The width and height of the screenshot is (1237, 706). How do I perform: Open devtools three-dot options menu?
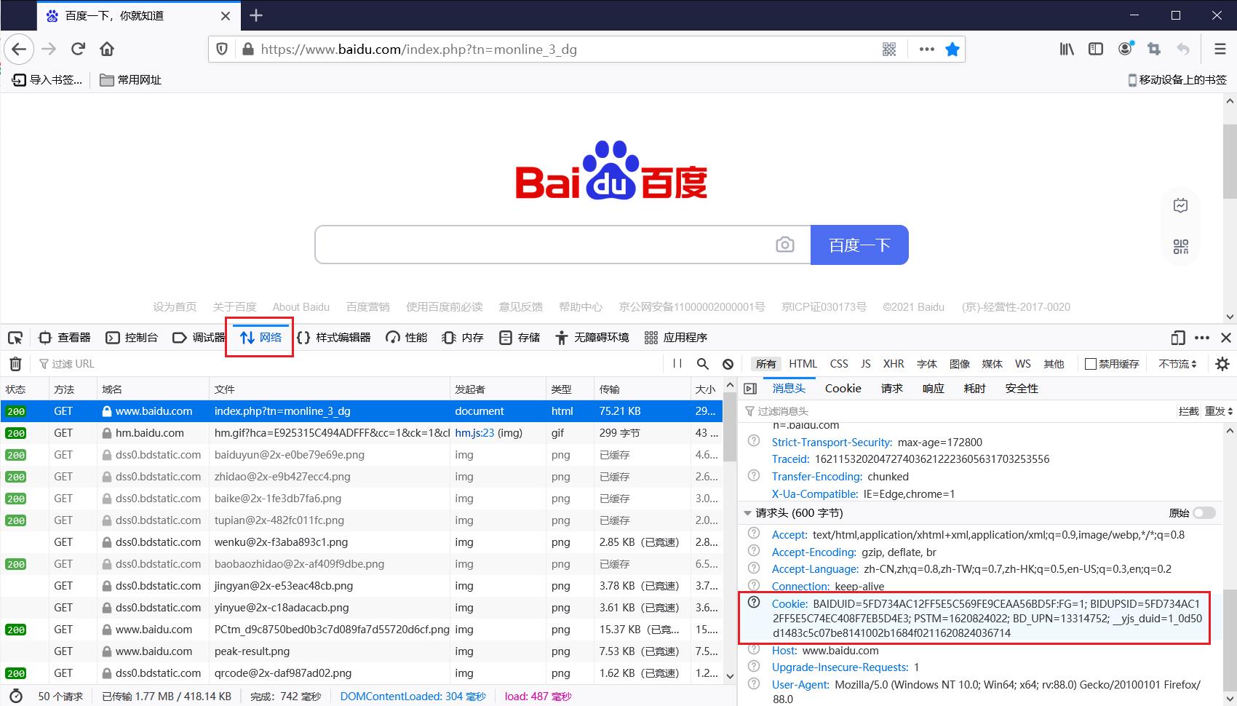point(1202,338)
